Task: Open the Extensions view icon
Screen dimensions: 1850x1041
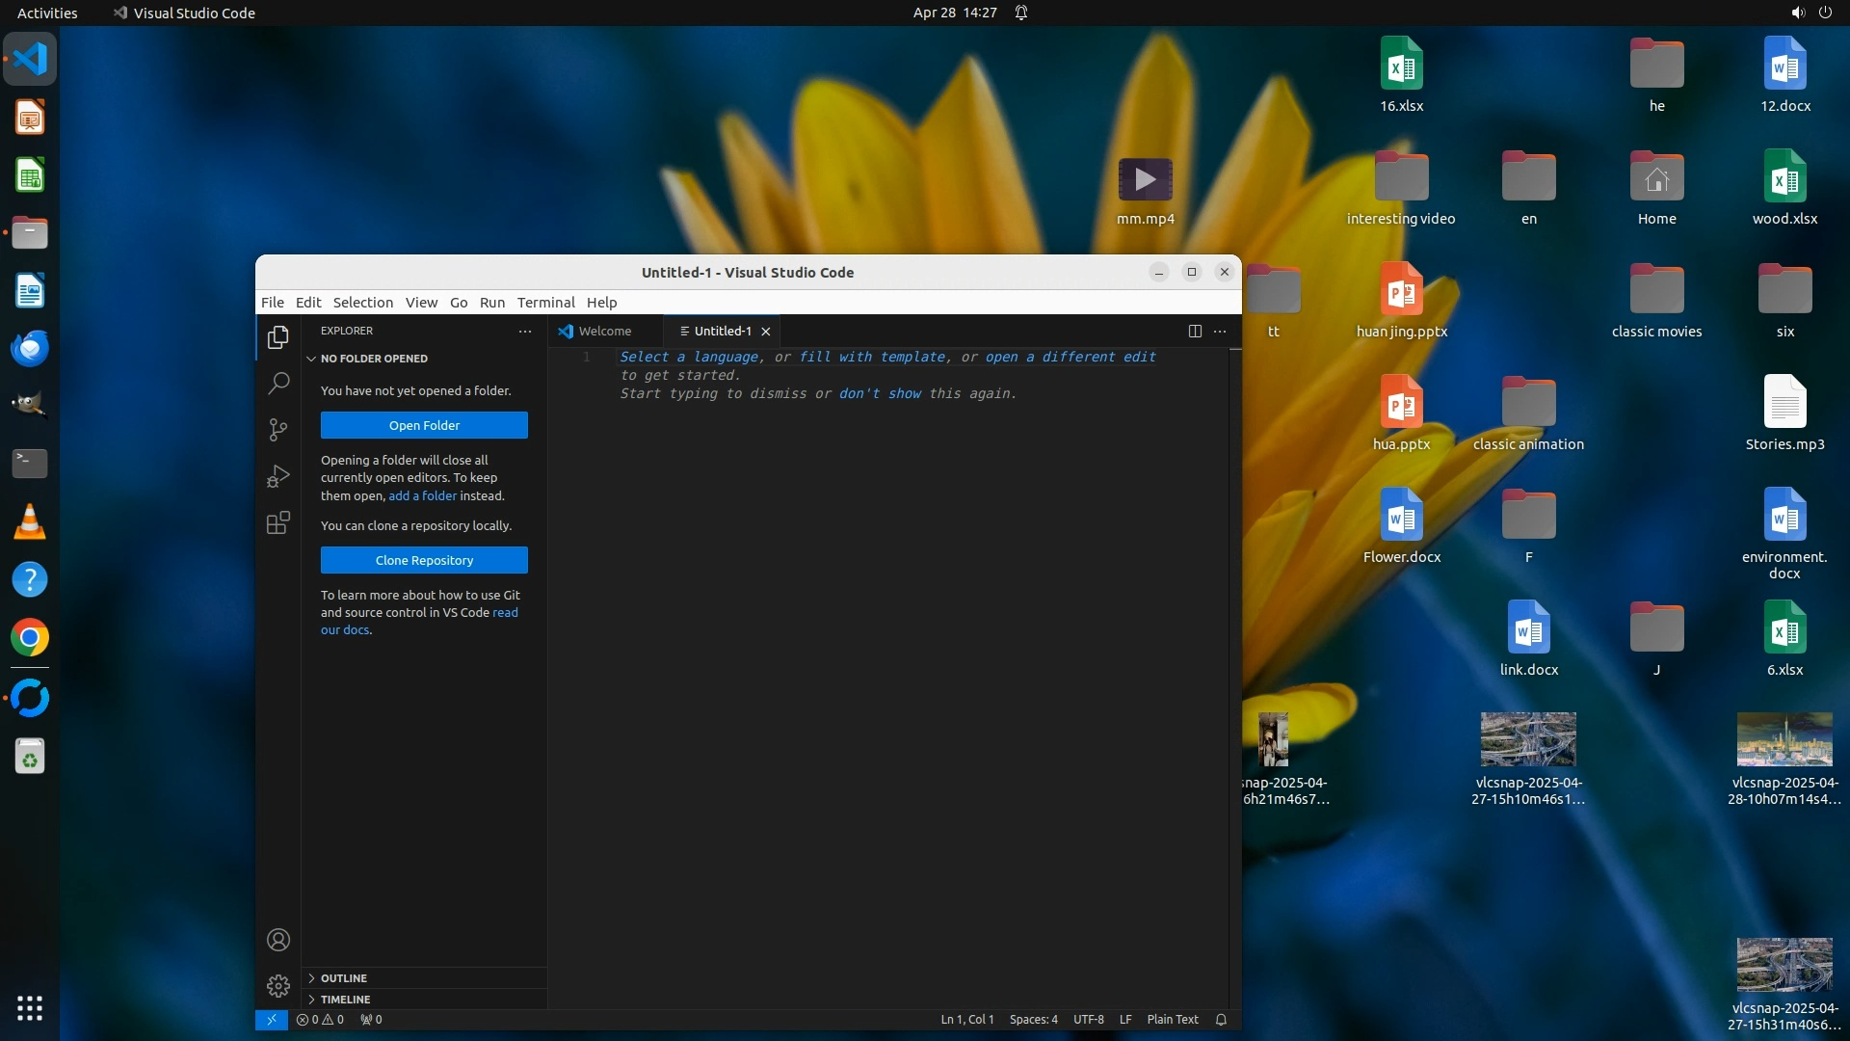Action: [278, 522]
